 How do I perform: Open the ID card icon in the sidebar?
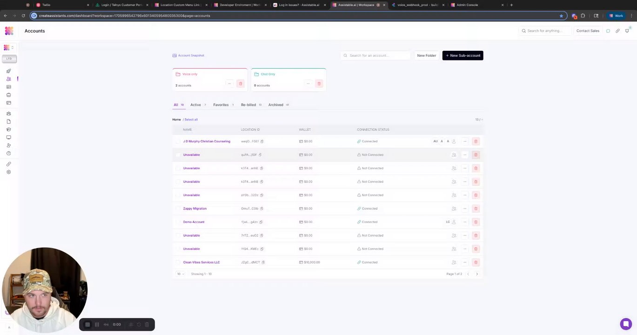tap(8, 87)
